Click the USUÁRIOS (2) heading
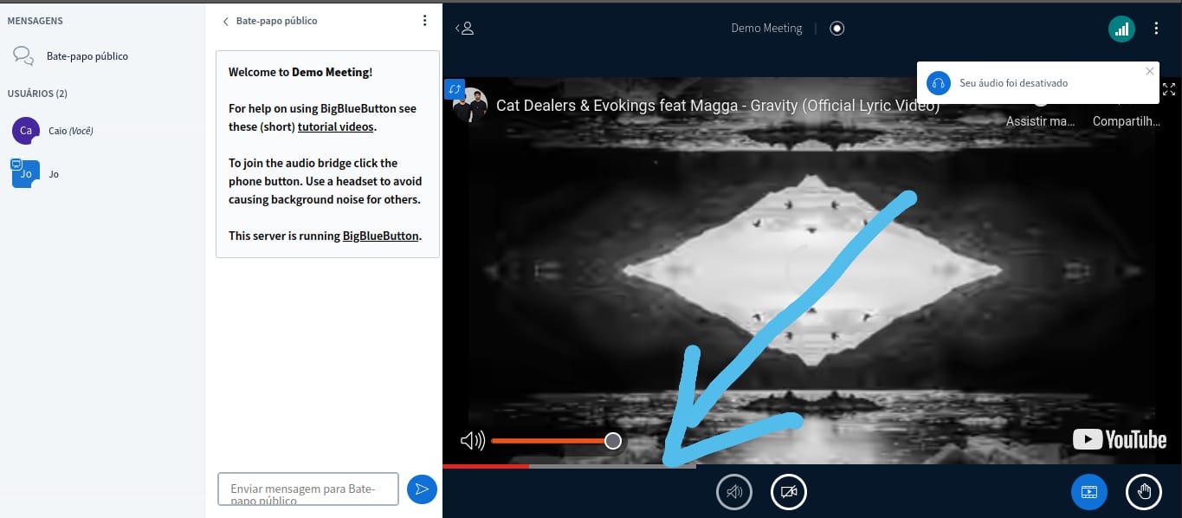 click(37, 93)
